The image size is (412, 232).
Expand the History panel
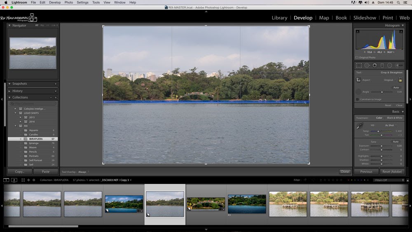point(9,91)
